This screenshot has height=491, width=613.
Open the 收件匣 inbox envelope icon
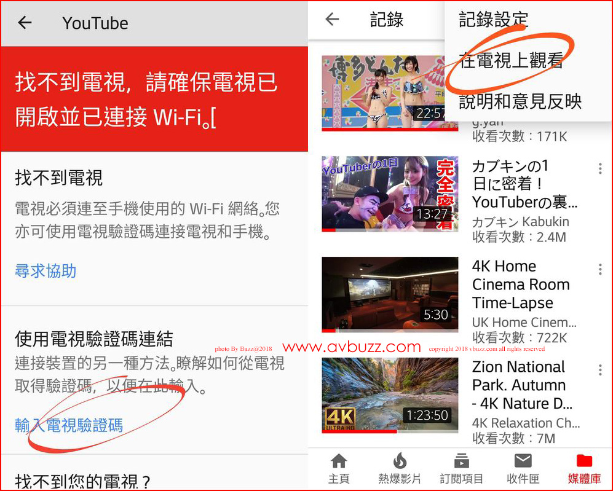(523, 462)
